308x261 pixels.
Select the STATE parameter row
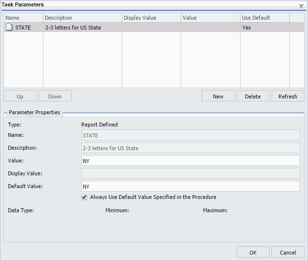148,28
